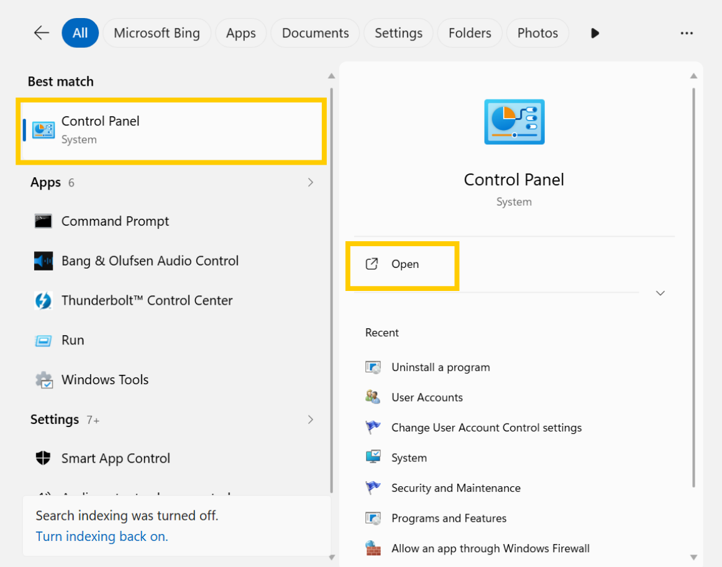Viewport: 722px width, 567px height.
Task: Click the large Control Panel icon in preview
Action: tap(514, 122)
